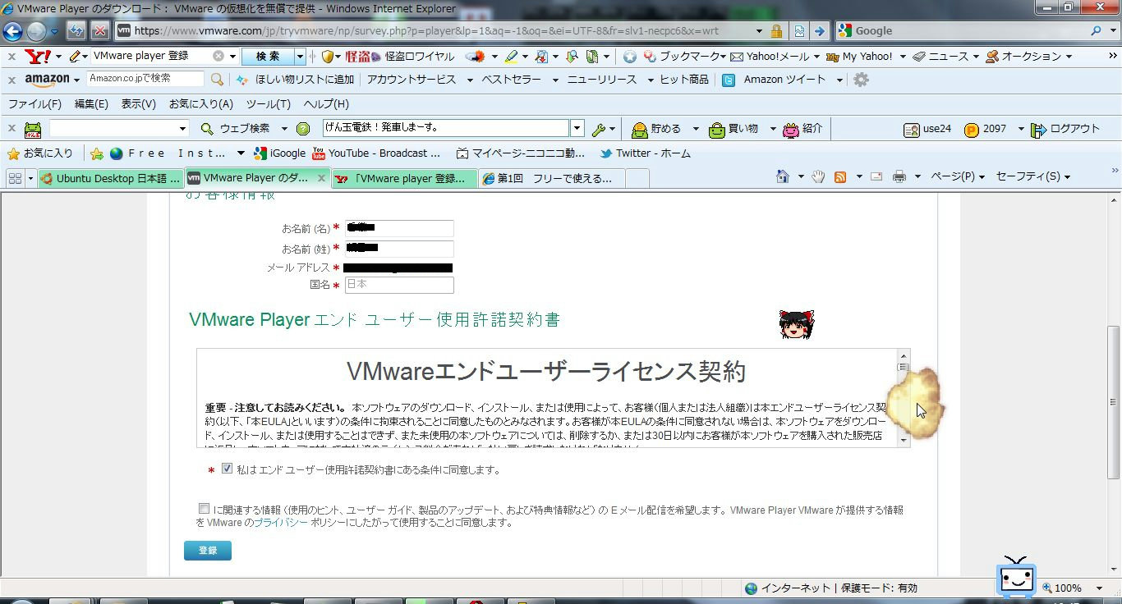
Task: Expand the ベストセラー dropdown
Action: point(554,80)
